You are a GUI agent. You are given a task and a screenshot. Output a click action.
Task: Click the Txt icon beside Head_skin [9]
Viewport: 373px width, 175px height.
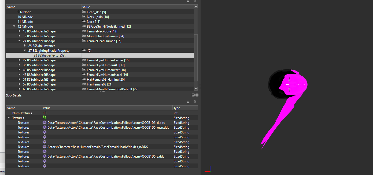[84, 12]
